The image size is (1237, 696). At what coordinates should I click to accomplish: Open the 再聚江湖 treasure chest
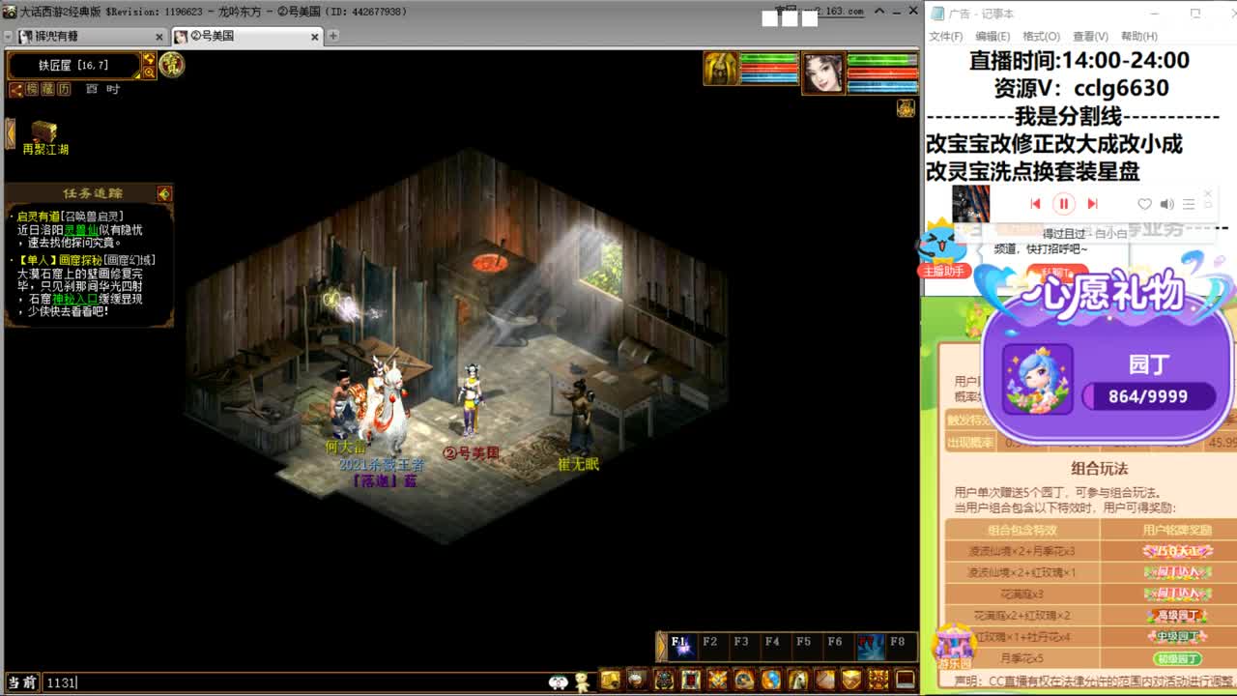pyautogui.click(x=44, y=138)
